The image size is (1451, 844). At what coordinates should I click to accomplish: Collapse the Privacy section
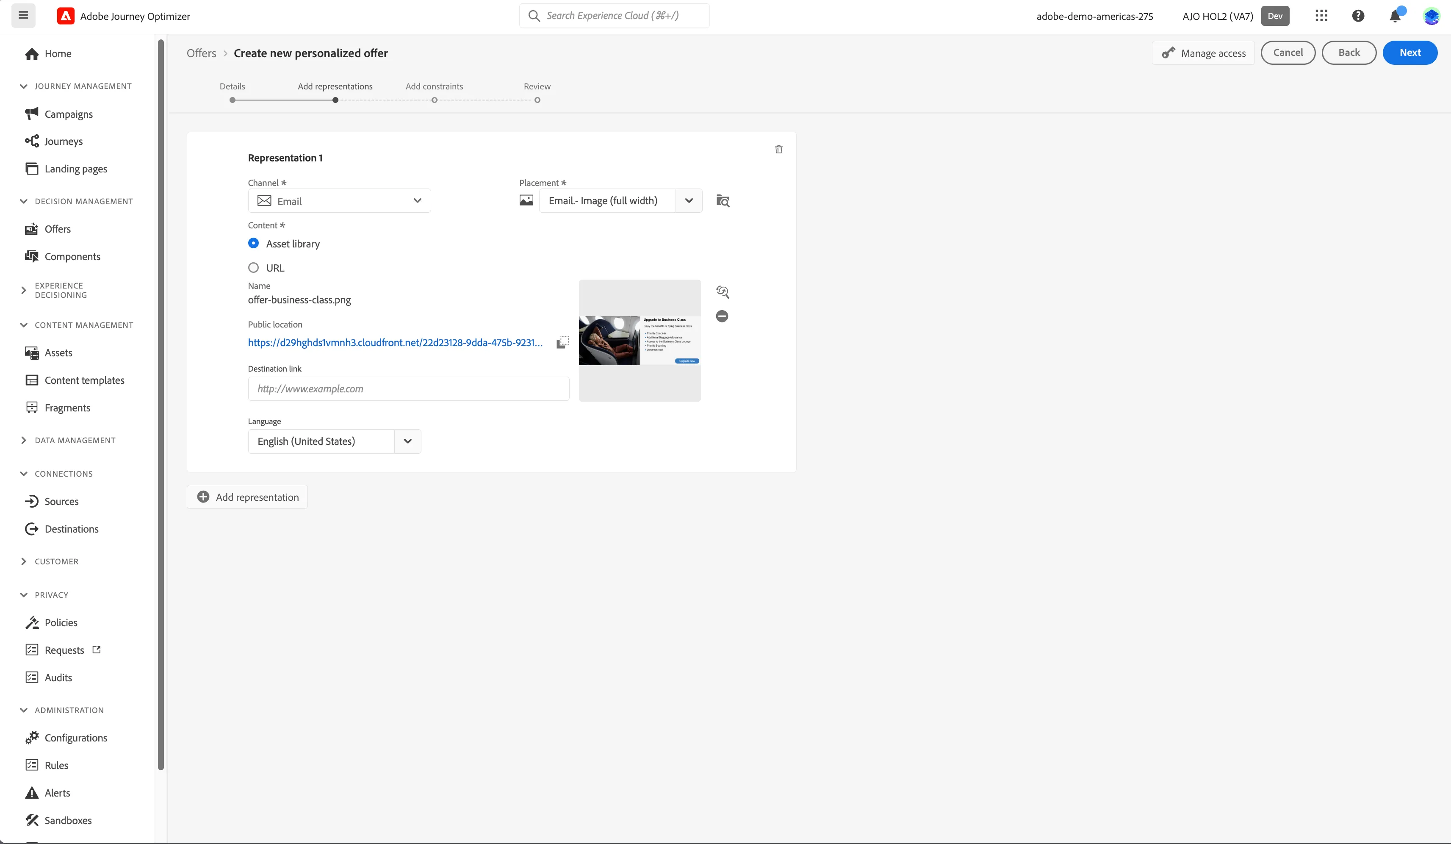click(x=24, y=595)
